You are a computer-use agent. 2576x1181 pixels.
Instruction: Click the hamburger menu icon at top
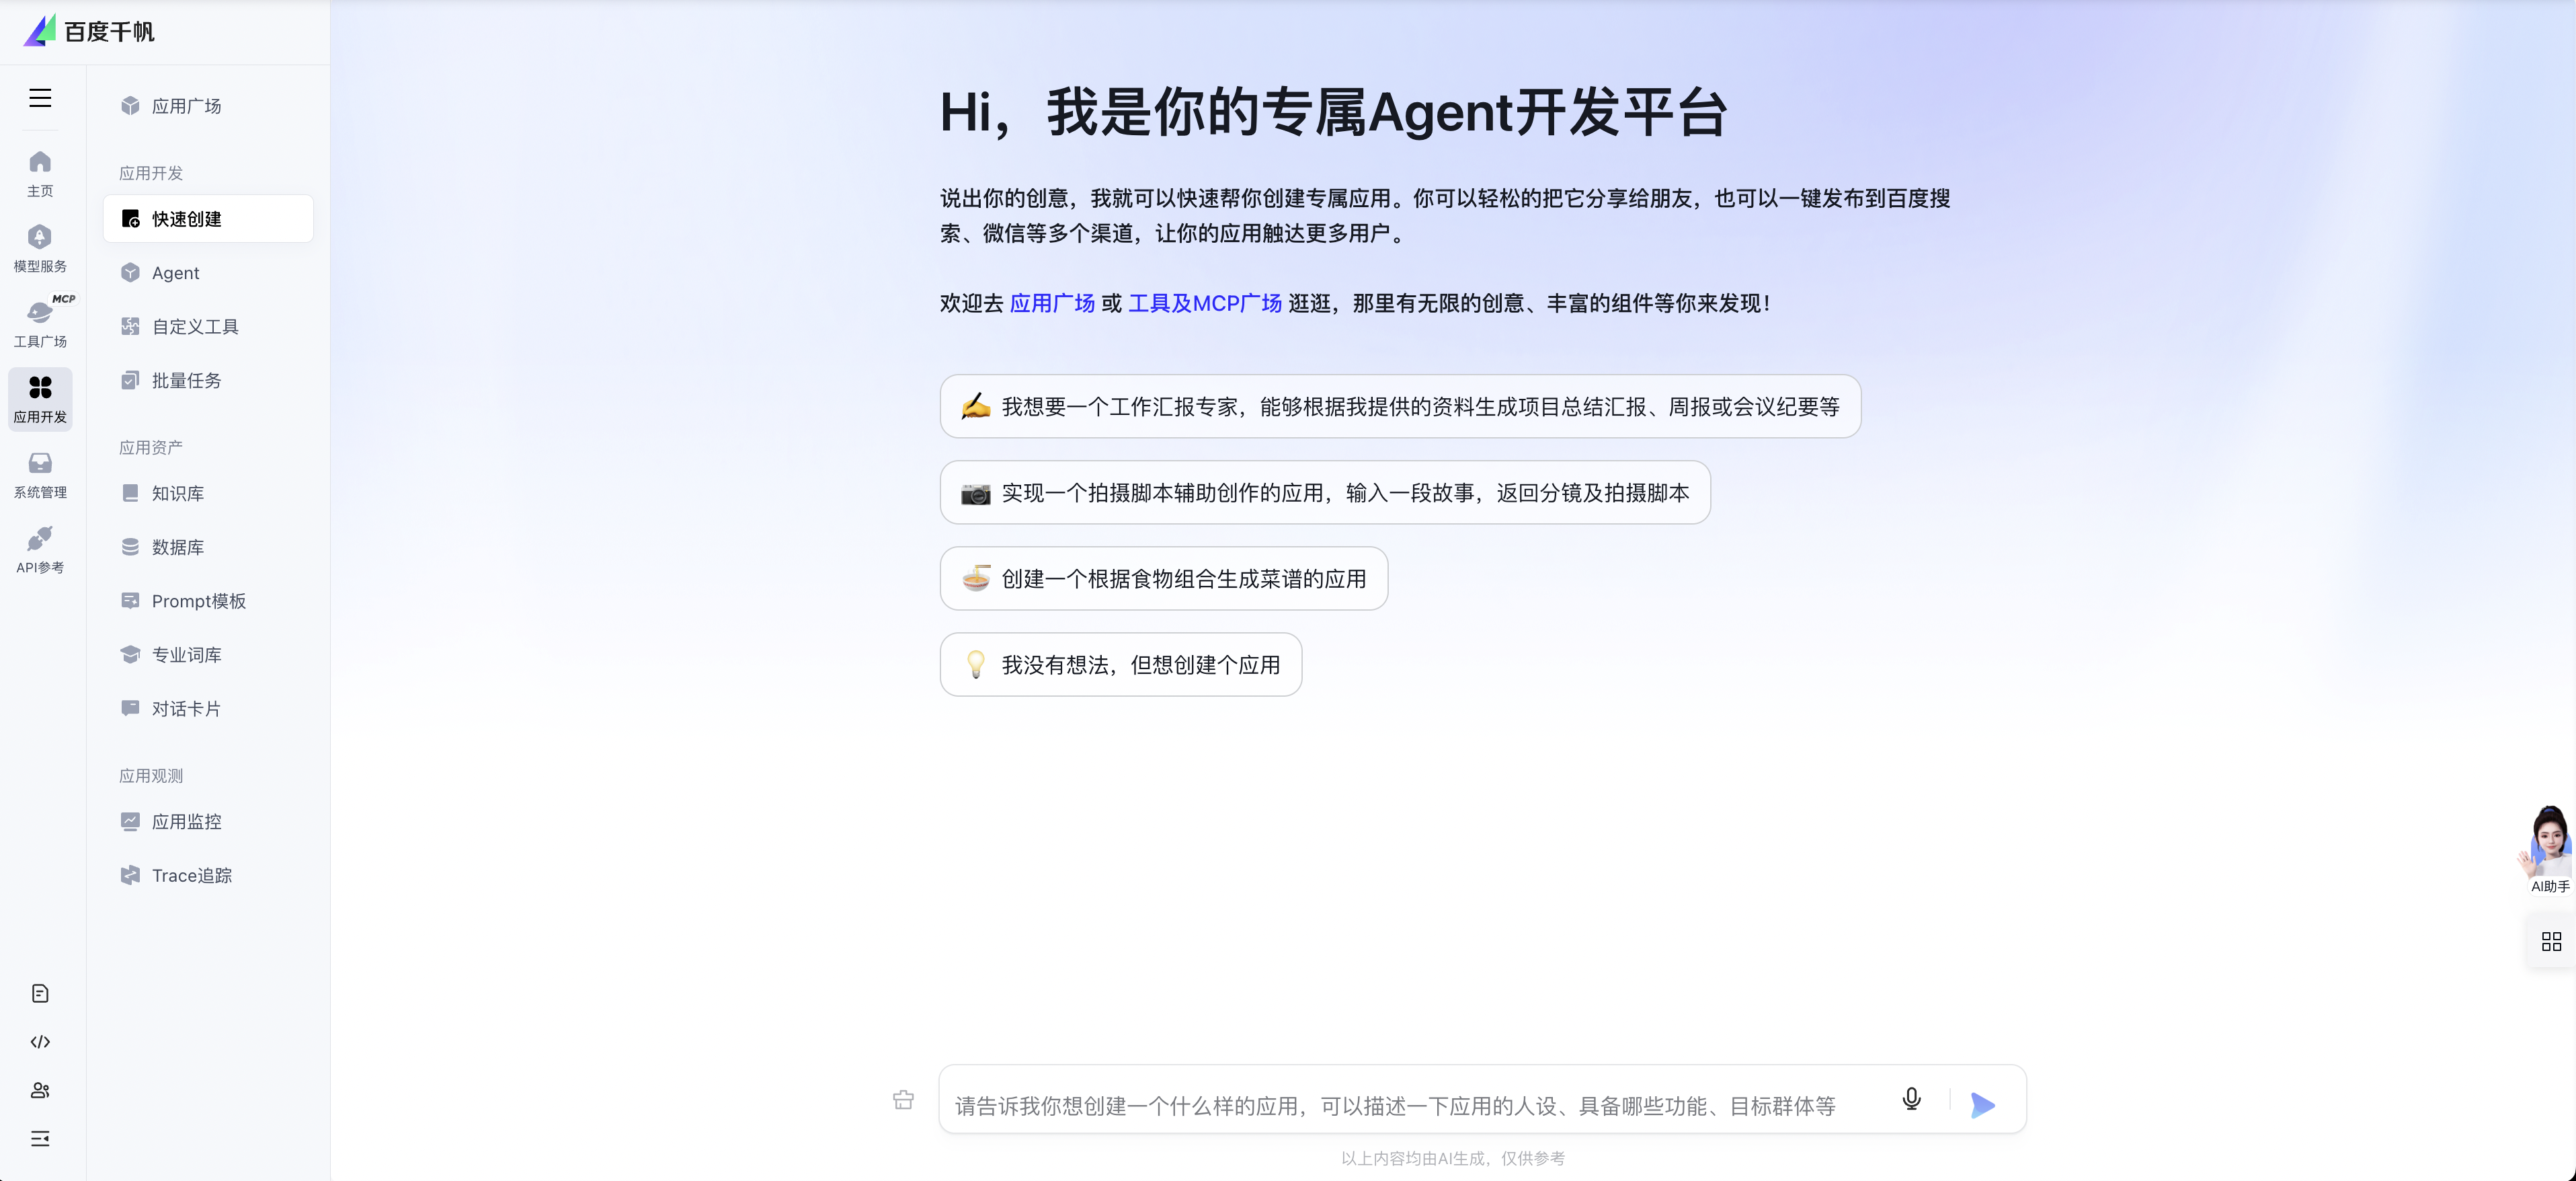point(40,98)
